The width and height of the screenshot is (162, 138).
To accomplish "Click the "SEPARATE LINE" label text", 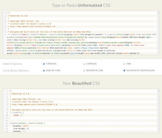I will pyautogui.click(x=94, y=70).
